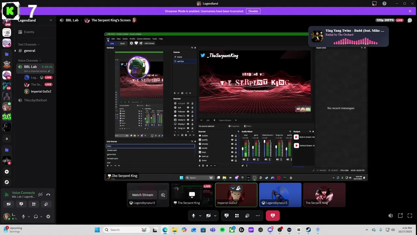The width and height of the screenshot is (417, 235).
Task: Select The Serpent King live stream tile
Action: pos(192,195)
